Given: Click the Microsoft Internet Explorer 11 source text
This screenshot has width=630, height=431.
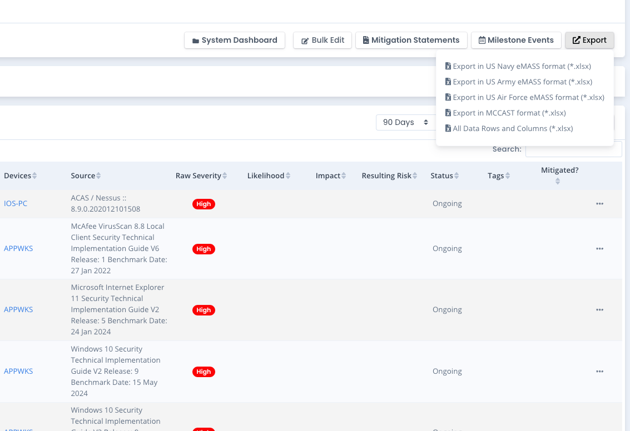Looking at the screenshot, I should point(119,309).
